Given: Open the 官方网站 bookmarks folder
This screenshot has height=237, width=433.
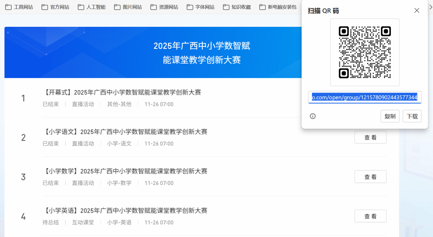Looking at the screenshot, I should coord(55,7).
